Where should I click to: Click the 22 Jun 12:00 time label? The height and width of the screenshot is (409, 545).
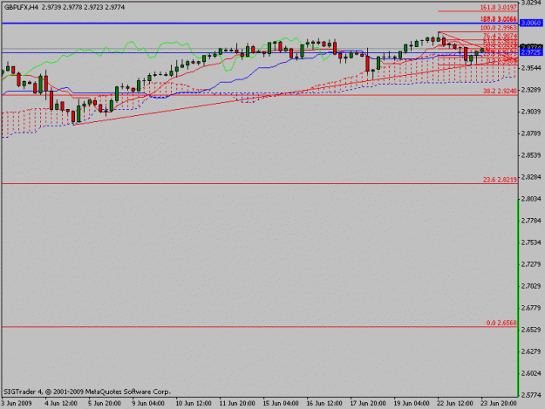[x=455, y=403]
